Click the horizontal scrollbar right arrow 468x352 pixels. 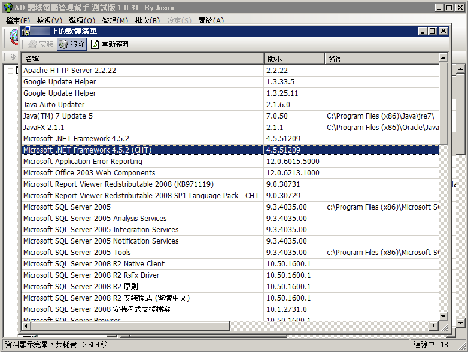(434, 326)
